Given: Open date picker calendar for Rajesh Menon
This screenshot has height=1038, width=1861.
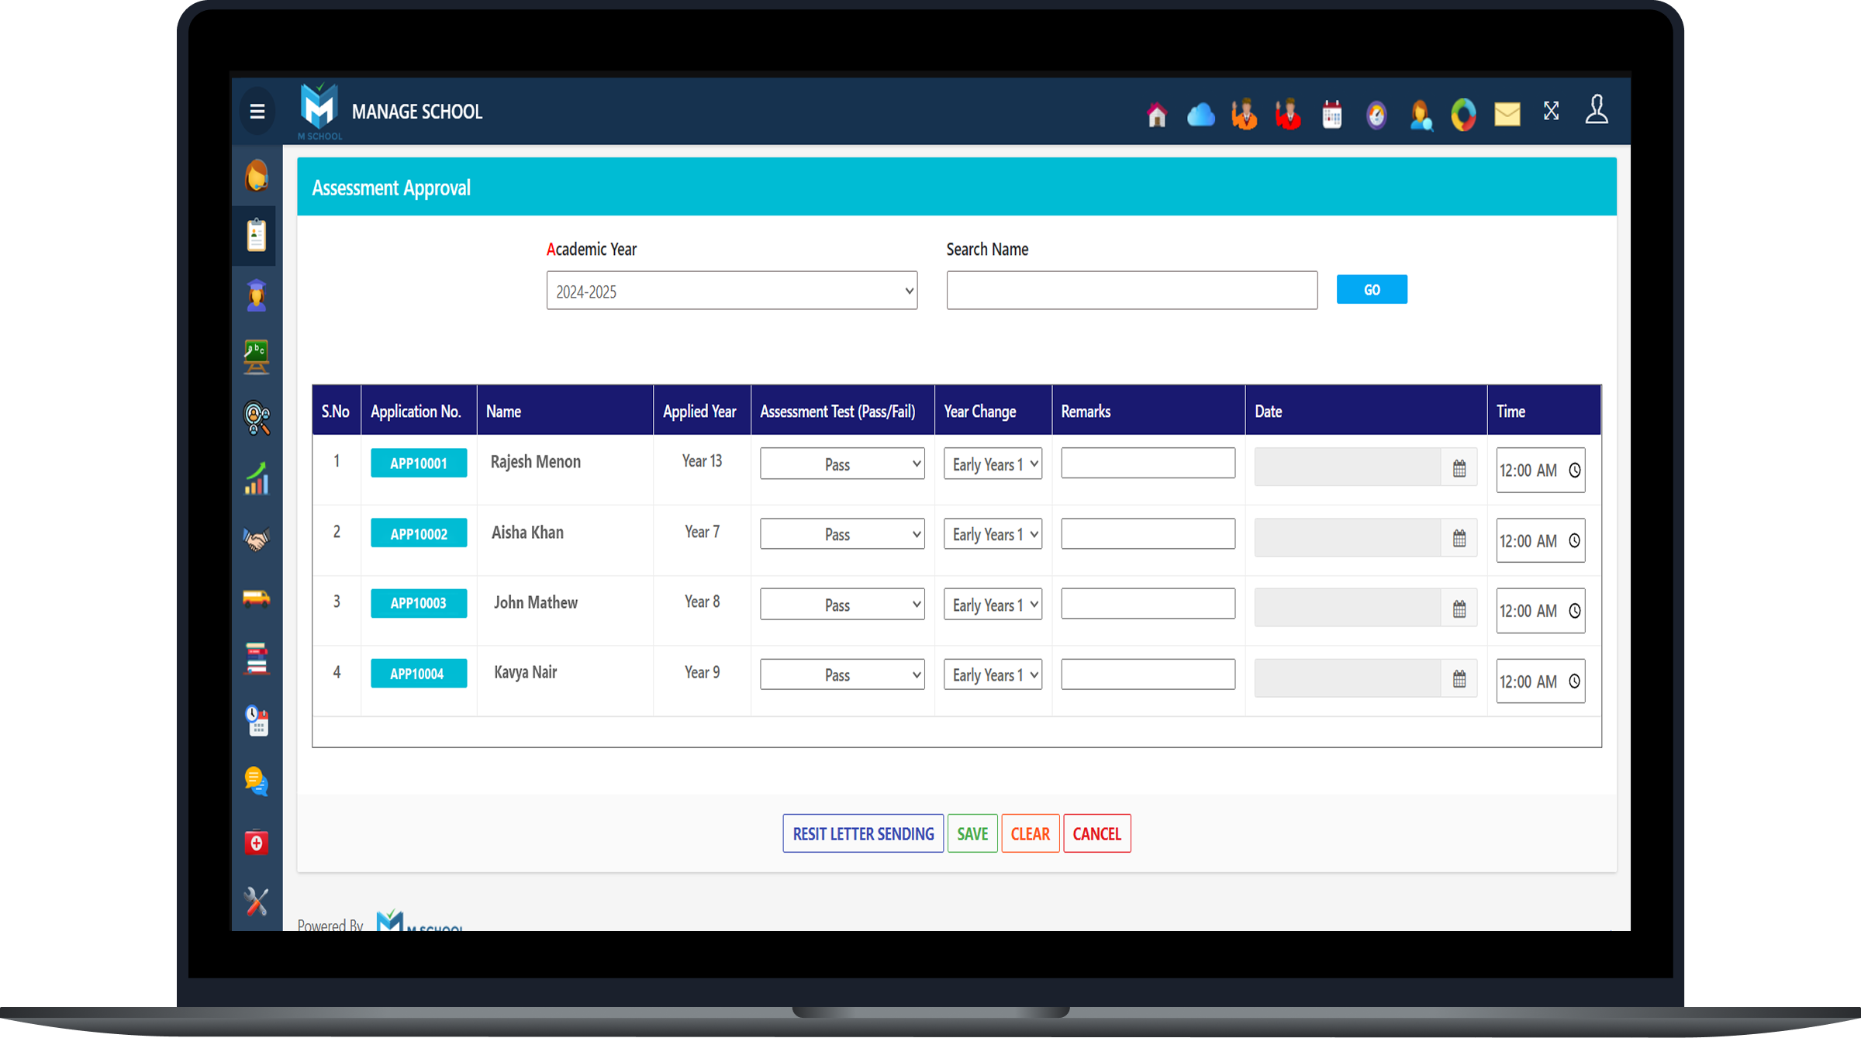Looking at the screenshot, I should point(1459,468).
